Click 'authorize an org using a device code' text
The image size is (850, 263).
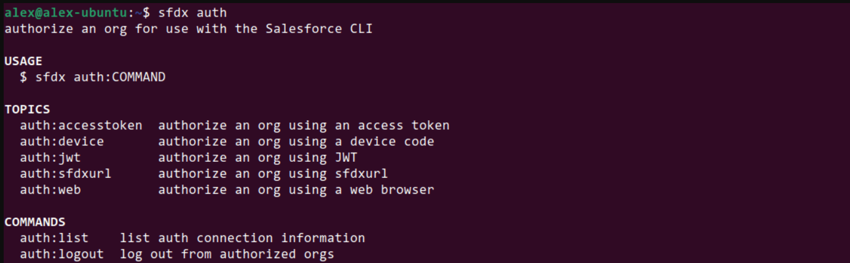coord(296,142)
